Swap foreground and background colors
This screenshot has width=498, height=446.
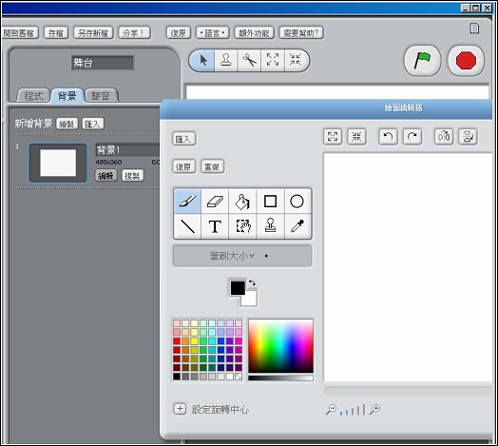pyautogui.click(x=252, y=282)
